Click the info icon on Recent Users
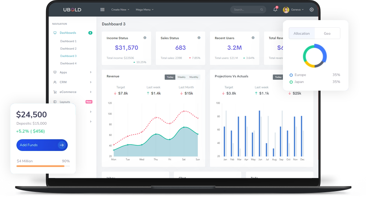Image resolution: width=366 pixels, height=197 pixels. coord(253,38)
